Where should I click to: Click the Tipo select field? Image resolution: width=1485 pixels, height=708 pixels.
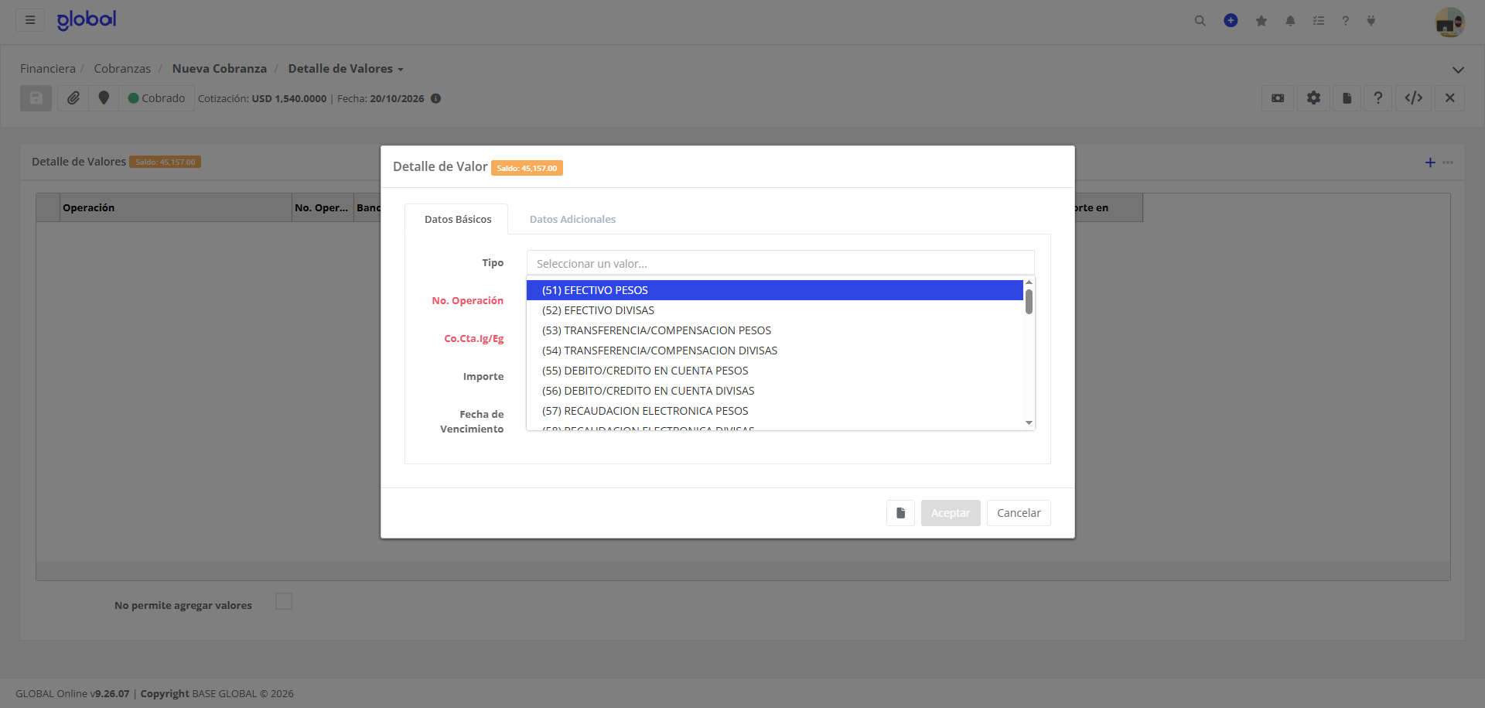coord(780,263)
